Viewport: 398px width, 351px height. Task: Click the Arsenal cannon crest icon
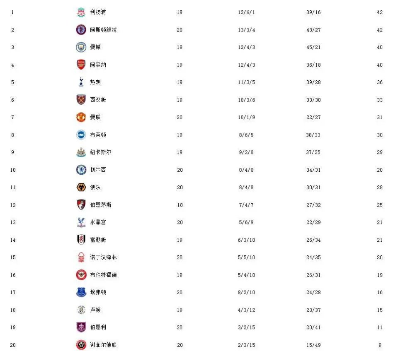pyautogui.click(x=81, y=65)
